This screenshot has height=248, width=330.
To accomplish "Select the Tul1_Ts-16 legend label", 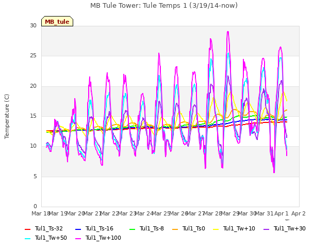I will [100, 228].
